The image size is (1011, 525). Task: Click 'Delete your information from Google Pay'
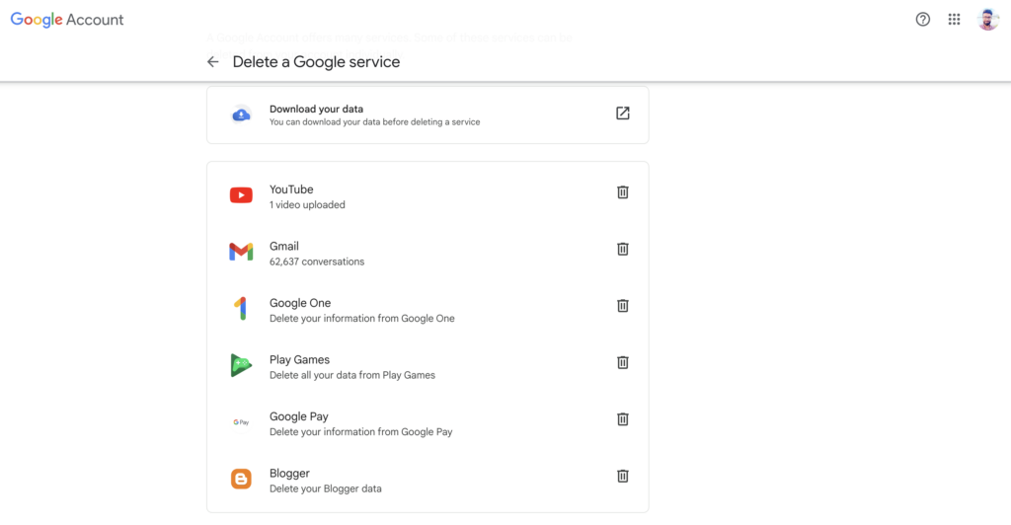(361, 431)
